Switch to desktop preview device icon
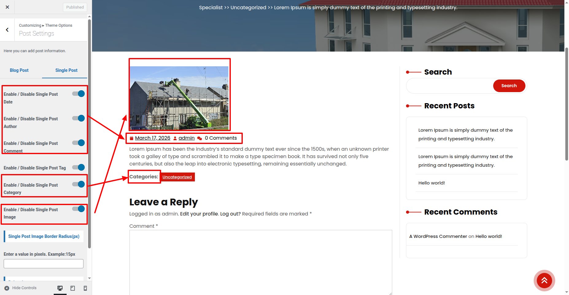The image size is (569, 295). [x=60, y=288]
